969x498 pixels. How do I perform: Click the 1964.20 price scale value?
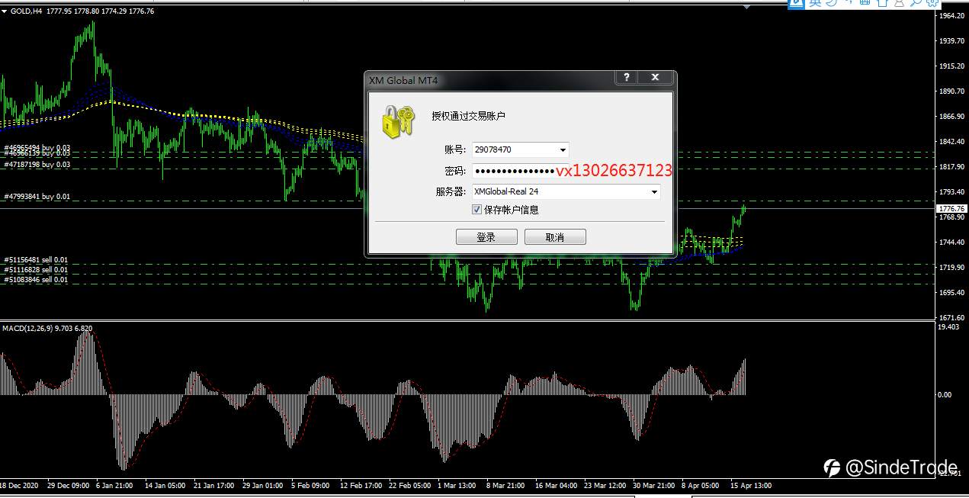click(x=954, y=16)
